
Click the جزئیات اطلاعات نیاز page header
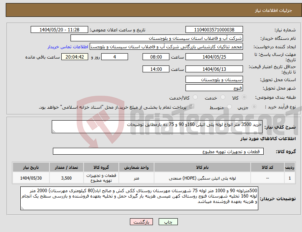click(x=274, y=10)
